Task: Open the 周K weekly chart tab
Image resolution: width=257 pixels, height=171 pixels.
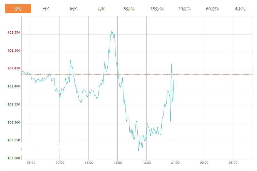Action: [73, 9]
